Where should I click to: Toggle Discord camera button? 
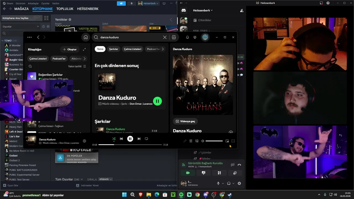pos(188,173)
